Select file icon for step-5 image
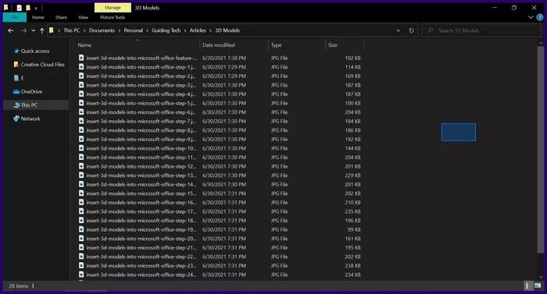The height and width of the screenshot is (294, 547). point(81,103)
